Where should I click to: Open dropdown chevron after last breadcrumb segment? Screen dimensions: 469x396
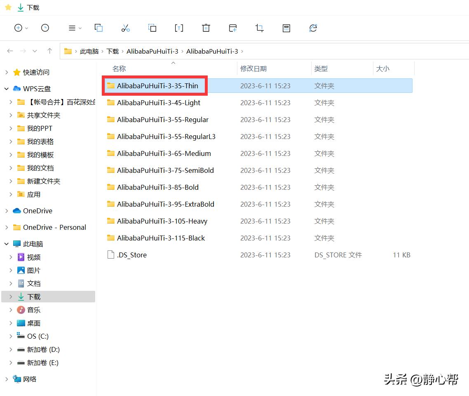(x=242, y=52)
